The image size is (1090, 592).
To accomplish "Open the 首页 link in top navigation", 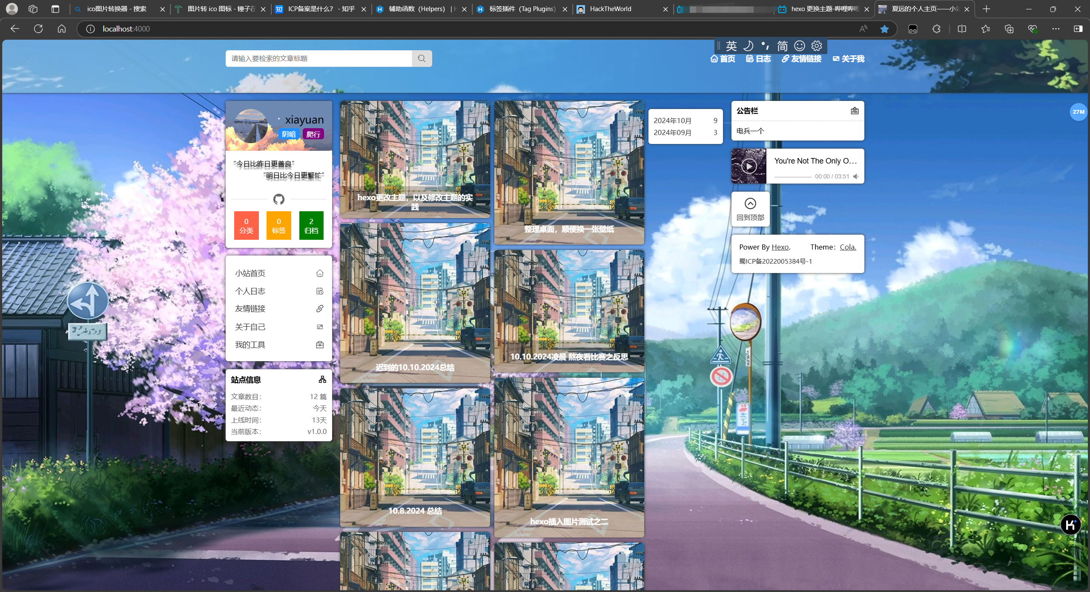I will (x=723, y=59).
